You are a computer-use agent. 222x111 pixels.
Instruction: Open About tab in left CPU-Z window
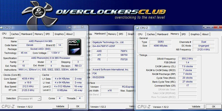click(x=69, y=34)
